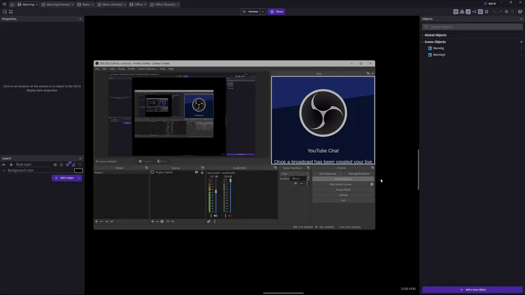Click the Base layer name field
525x295 pixels.
point(33,164)
